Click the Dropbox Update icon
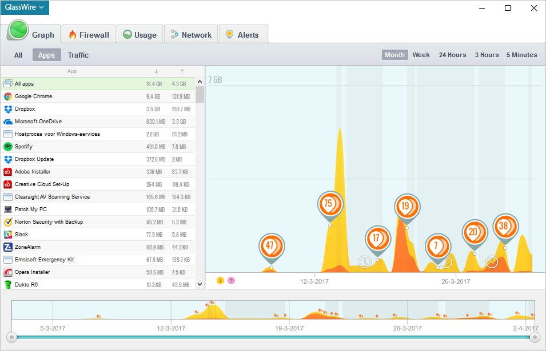This screenshot has width=546, height=351. pos(8,159)
